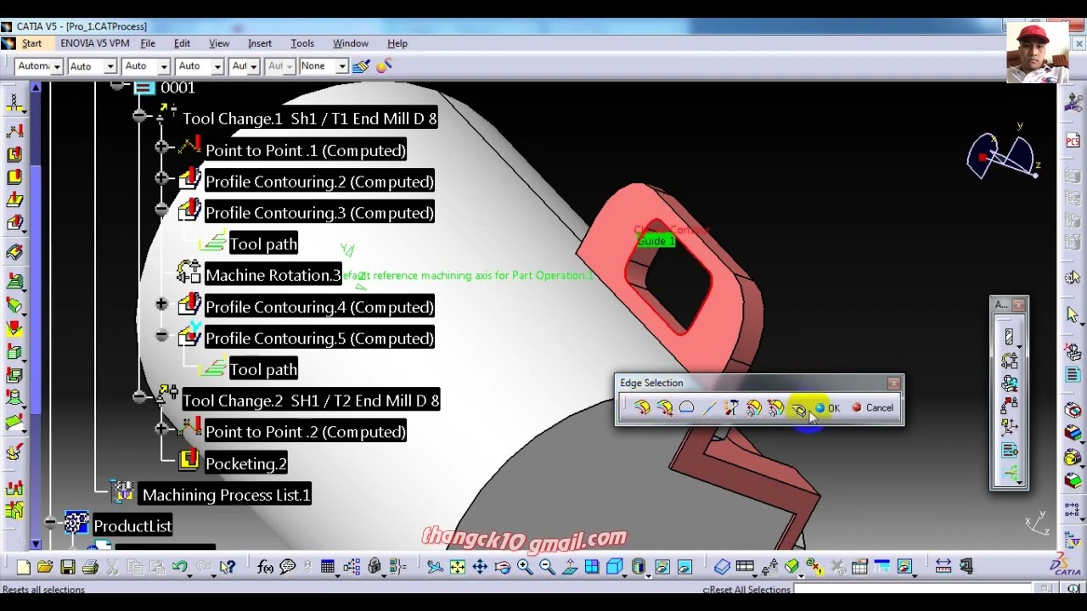This screenshot has height=611, width=1087.
Task: Open the first Autom dropdown in top toolbar
Action: [56, 66]
